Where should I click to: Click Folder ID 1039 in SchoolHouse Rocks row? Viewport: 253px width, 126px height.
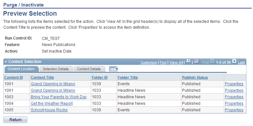coord(96,110)
